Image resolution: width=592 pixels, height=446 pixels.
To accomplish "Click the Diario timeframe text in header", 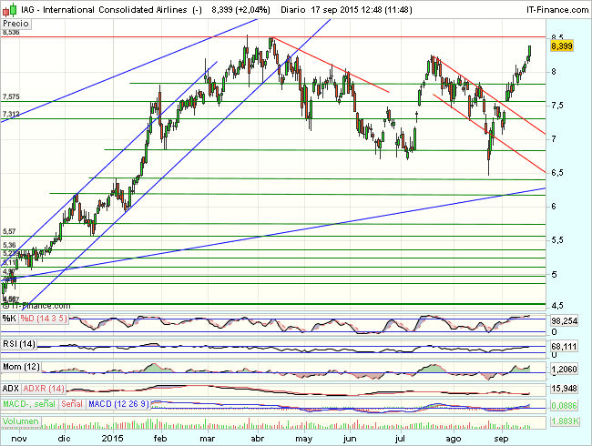I will point(292,10).
